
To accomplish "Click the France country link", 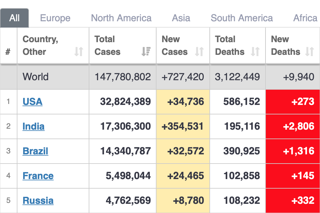I will pos(38,176).
